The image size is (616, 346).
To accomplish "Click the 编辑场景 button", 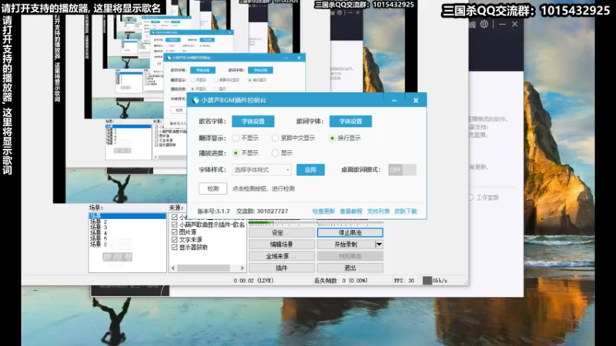I will pyautogui.click(x=282, y=245).
